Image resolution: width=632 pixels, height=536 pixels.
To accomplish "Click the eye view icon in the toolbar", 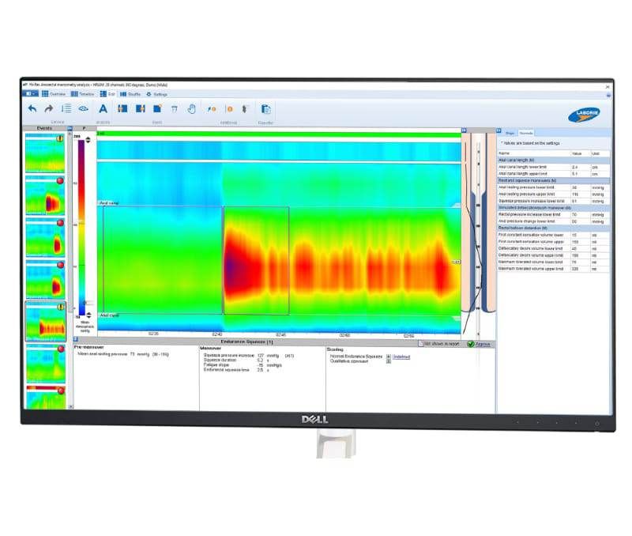I will point(83,109).
